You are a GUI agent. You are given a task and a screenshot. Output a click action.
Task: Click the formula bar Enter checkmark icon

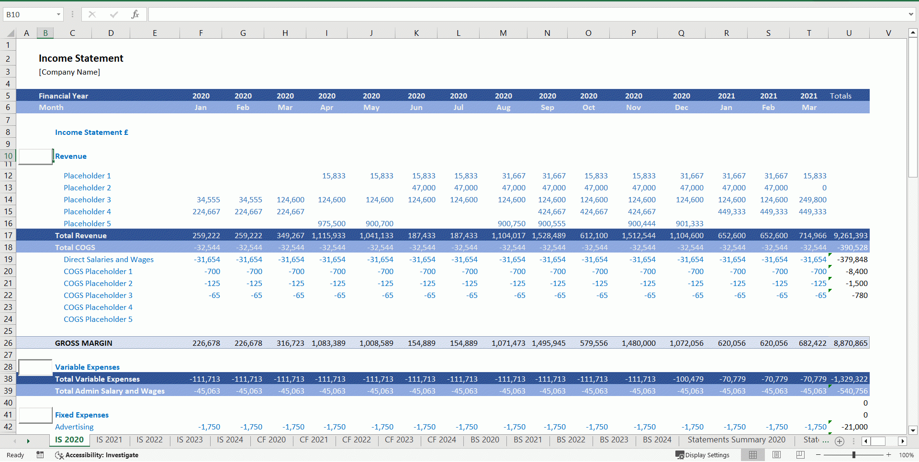(113, 14)
